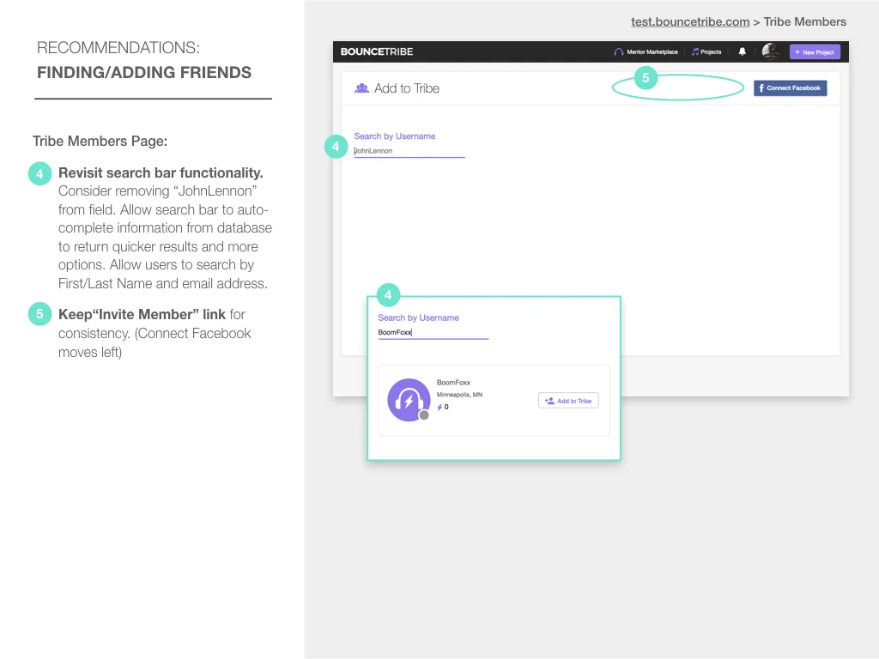Click the Add to Tribe people icon
The image size is (879, 659).
tap(361, 88)
